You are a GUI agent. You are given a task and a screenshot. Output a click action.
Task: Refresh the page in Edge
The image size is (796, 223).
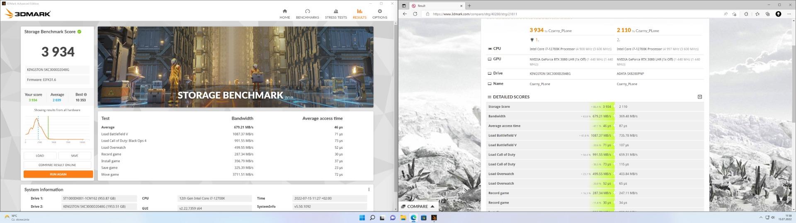point(415,14)
